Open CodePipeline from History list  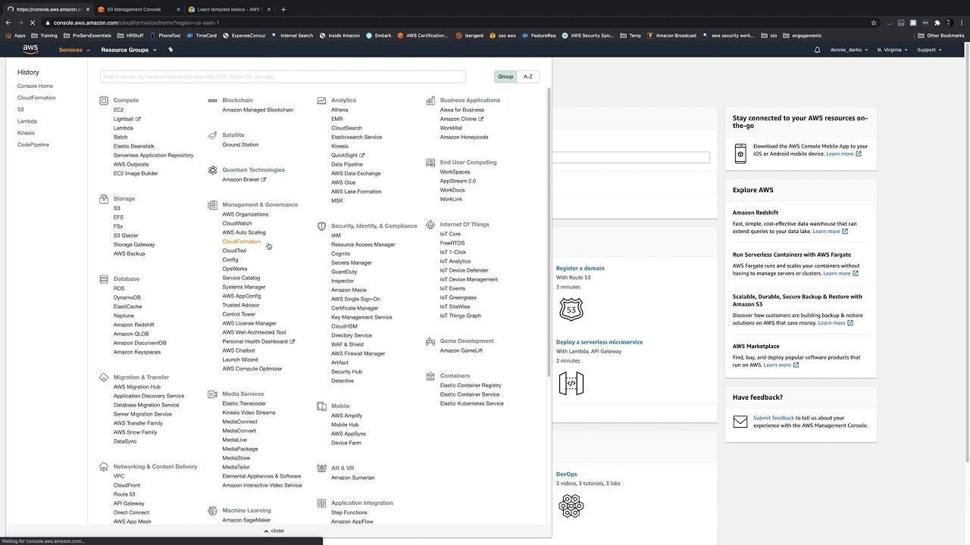point(33,145)
